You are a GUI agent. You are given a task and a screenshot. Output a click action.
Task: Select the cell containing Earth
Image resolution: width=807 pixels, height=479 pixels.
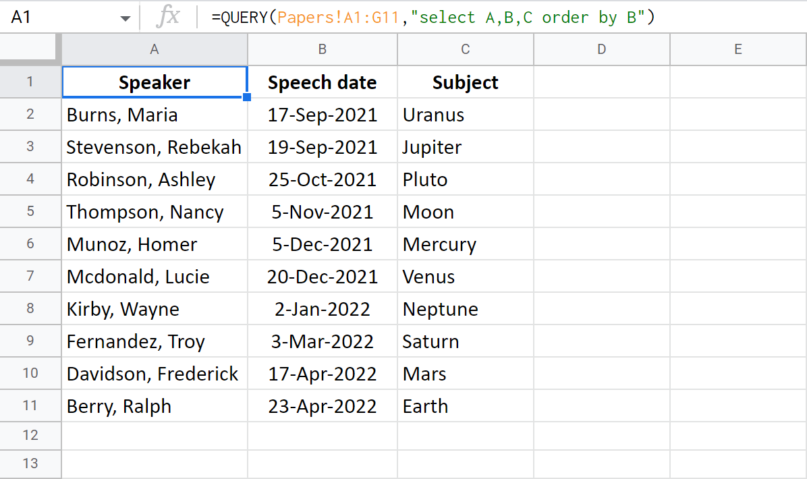click(x=465, y=405)
